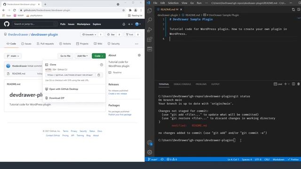Bookmark this page with star icon
Image resolution: width=301 pixels, height=169 pixels.
click(123, 10)
